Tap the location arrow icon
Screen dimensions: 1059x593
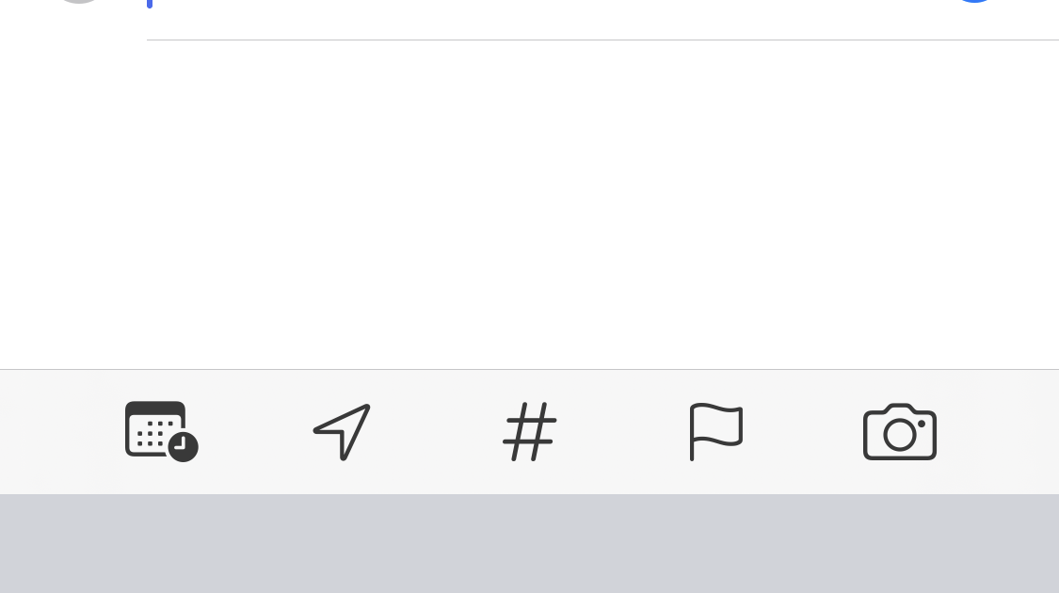(x=343, y=432)
